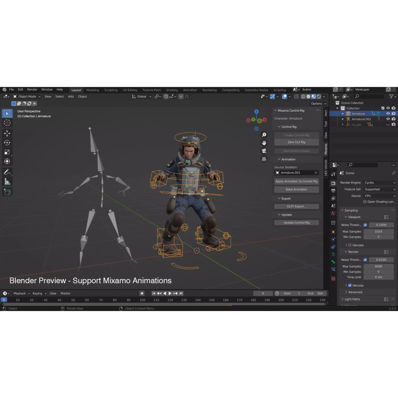Hide Armature.001 via its eye icon

coord(388,119)
